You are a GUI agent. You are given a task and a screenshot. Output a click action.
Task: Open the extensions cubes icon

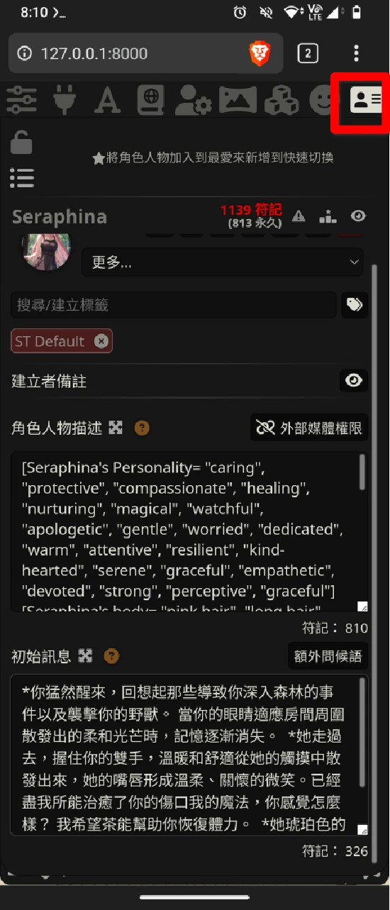tap(281, 100)
